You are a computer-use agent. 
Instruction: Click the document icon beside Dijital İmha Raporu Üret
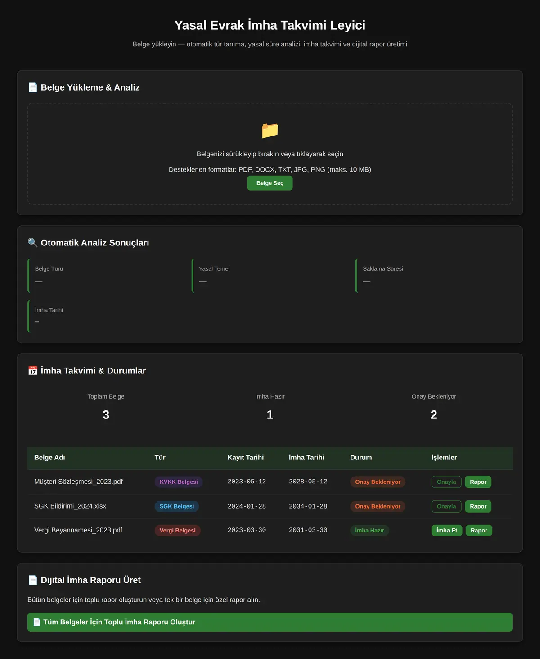coord(33,580)
